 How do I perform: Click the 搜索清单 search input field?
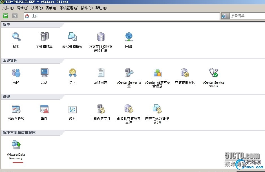247,16
